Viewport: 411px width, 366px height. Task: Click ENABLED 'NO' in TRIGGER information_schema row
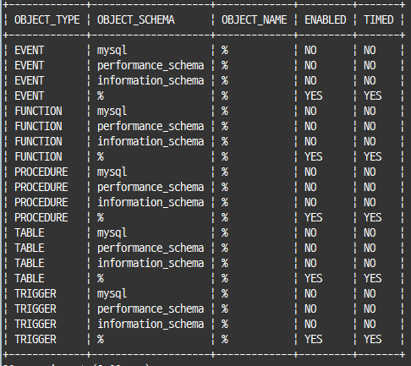pos(310,325)
